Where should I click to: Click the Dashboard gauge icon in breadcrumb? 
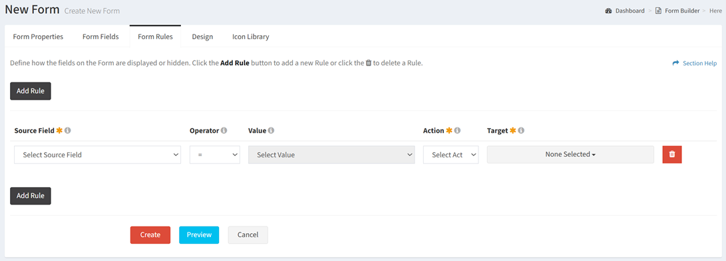[x=609, y=11]
